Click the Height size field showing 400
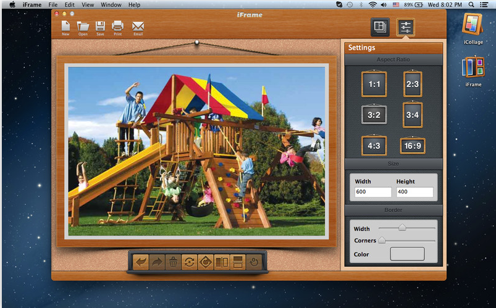 414,191
